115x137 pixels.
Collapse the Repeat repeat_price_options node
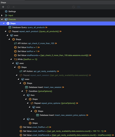click(27, 103)
